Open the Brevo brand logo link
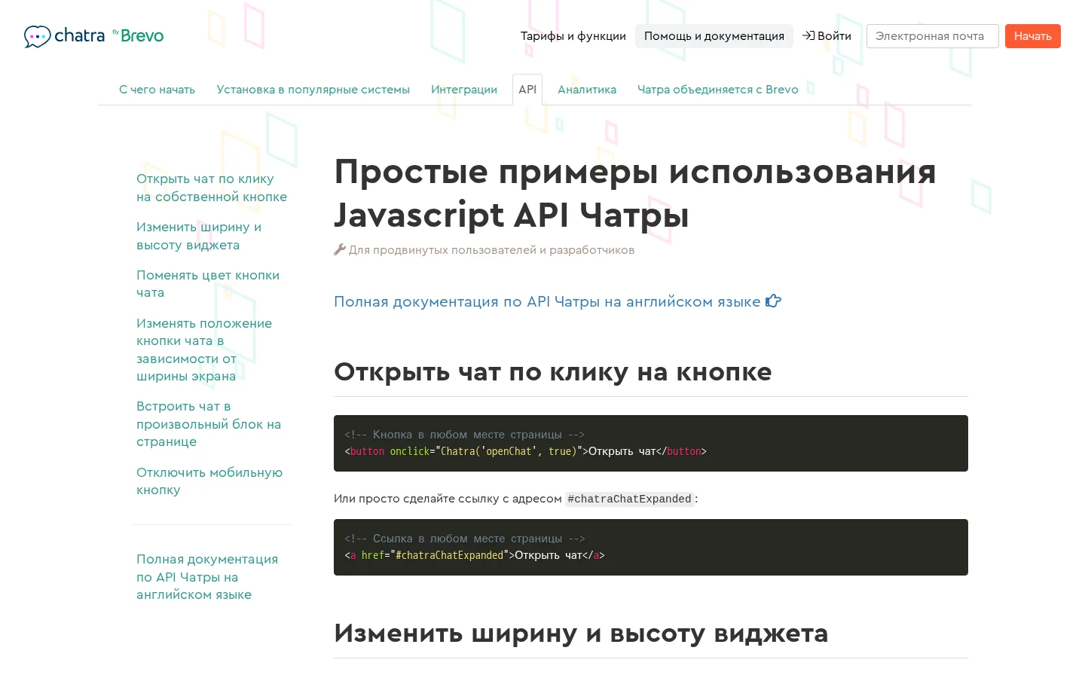This screenshot has height=678, width=1085. (x=139, y=35)
